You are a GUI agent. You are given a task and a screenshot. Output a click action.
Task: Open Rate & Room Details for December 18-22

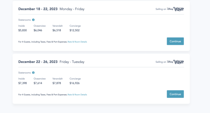coord(77,42)
